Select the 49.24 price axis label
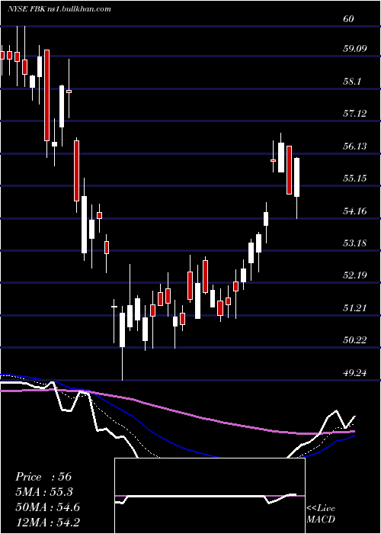381x534 pixels. [355, 373]
